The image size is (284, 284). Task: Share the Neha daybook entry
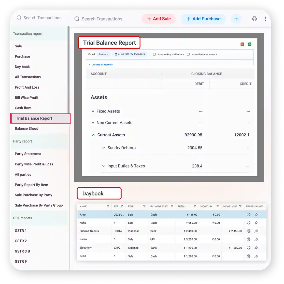click(256, 223)
